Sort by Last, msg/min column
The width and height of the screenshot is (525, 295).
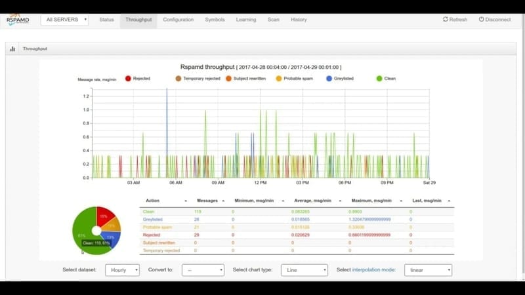[431, 201]
